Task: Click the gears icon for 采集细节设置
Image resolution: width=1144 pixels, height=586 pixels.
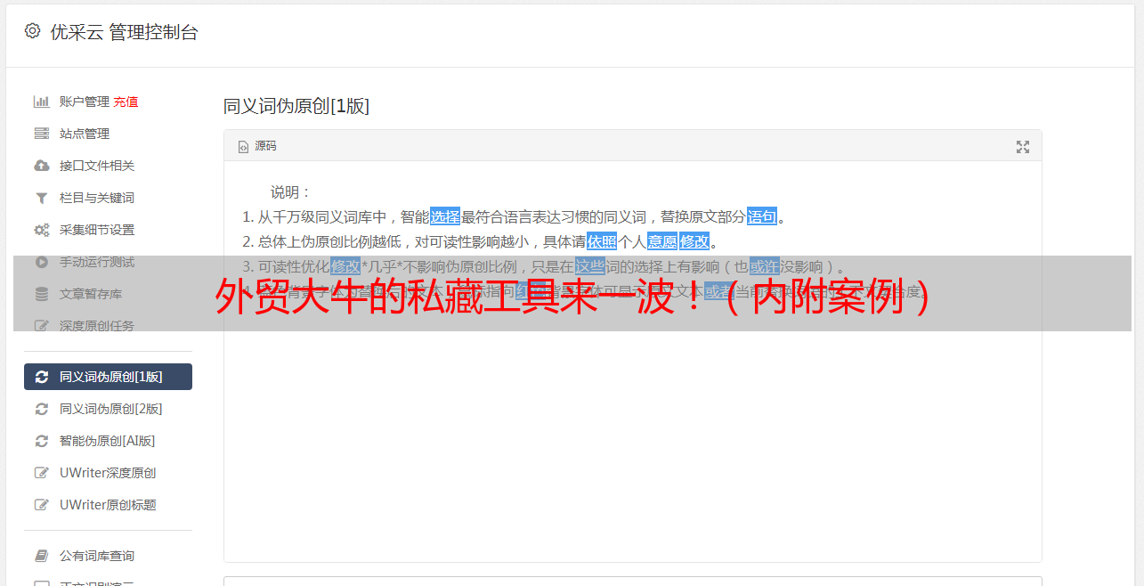Action: (41, 230)
